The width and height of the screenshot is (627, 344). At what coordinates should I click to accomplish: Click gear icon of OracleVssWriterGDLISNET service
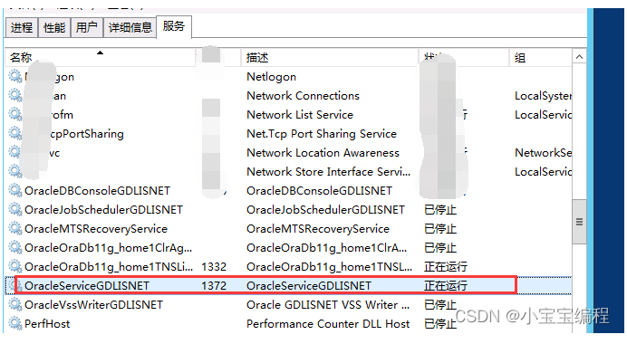click(15, 305)
